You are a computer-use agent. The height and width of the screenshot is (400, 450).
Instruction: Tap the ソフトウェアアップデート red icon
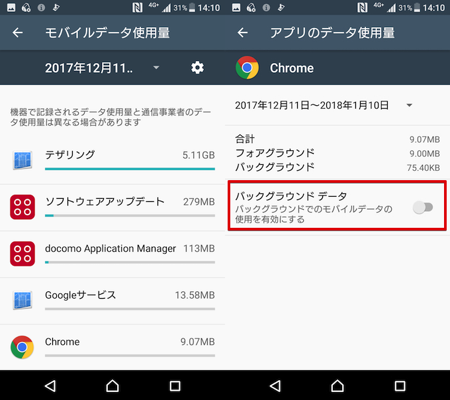coord(22,207)
